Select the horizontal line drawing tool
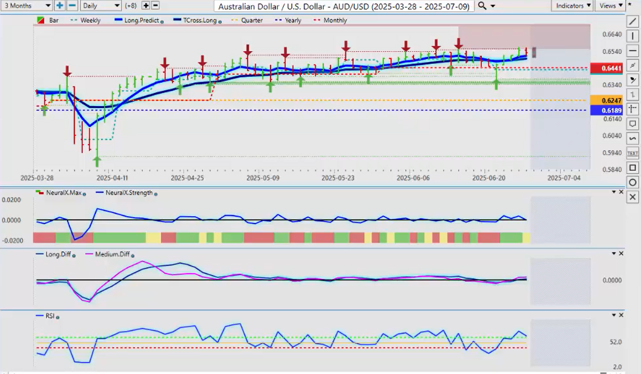Viewport: 641px width, 374px height. point(633,51)
